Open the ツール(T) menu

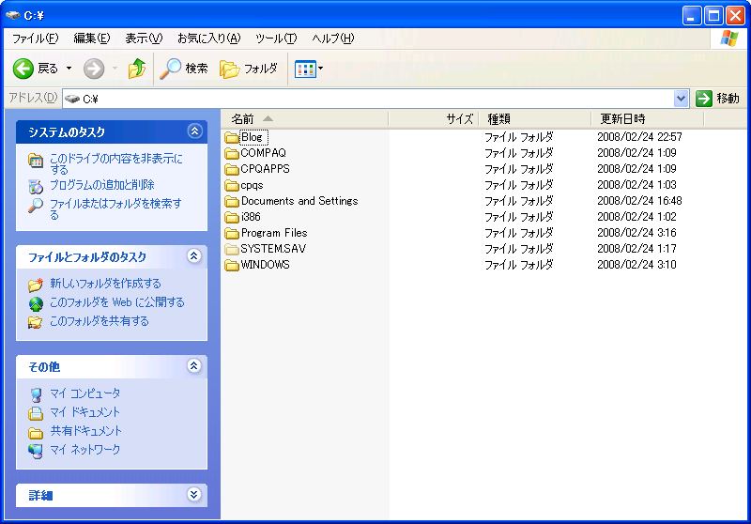[x=276, y=39]
